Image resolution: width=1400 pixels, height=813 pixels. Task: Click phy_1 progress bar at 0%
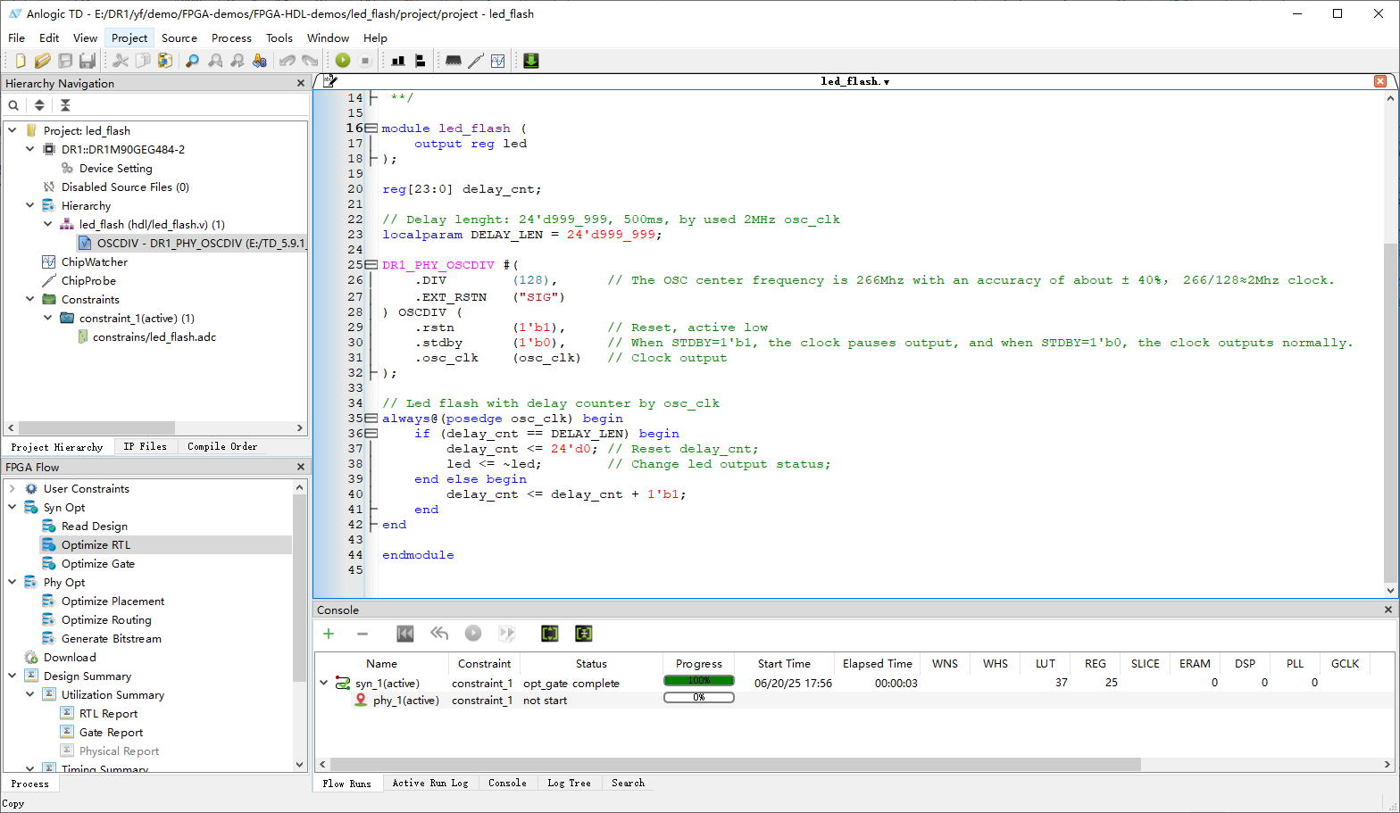tap(699, 698)
